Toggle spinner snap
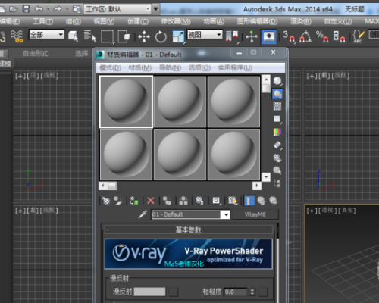The height and width of the screenshot is (303, 379). point(339,36)
